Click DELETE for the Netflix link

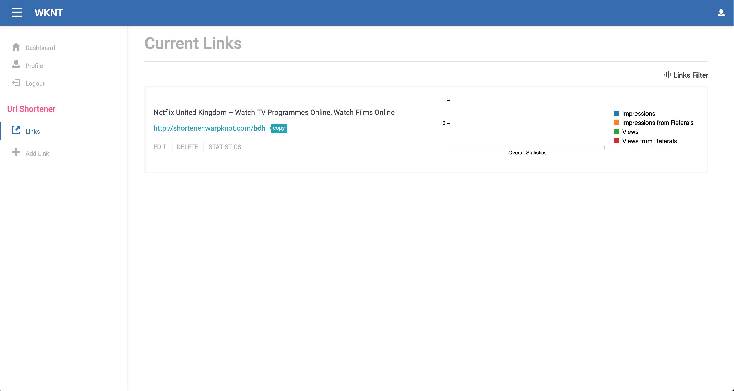point(187,147)
